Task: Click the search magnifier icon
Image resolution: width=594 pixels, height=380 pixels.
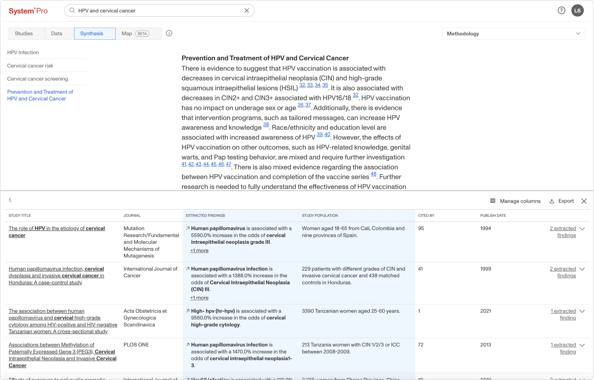Action: coord(72,10)
